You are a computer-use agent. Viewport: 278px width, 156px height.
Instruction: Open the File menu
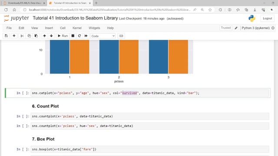pos(9,28)
